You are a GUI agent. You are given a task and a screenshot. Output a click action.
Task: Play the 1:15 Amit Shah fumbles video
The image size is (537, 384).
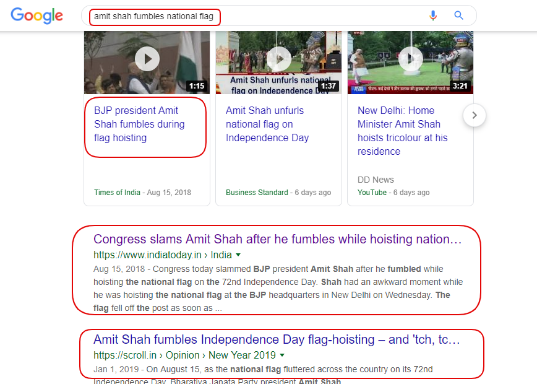147,59
